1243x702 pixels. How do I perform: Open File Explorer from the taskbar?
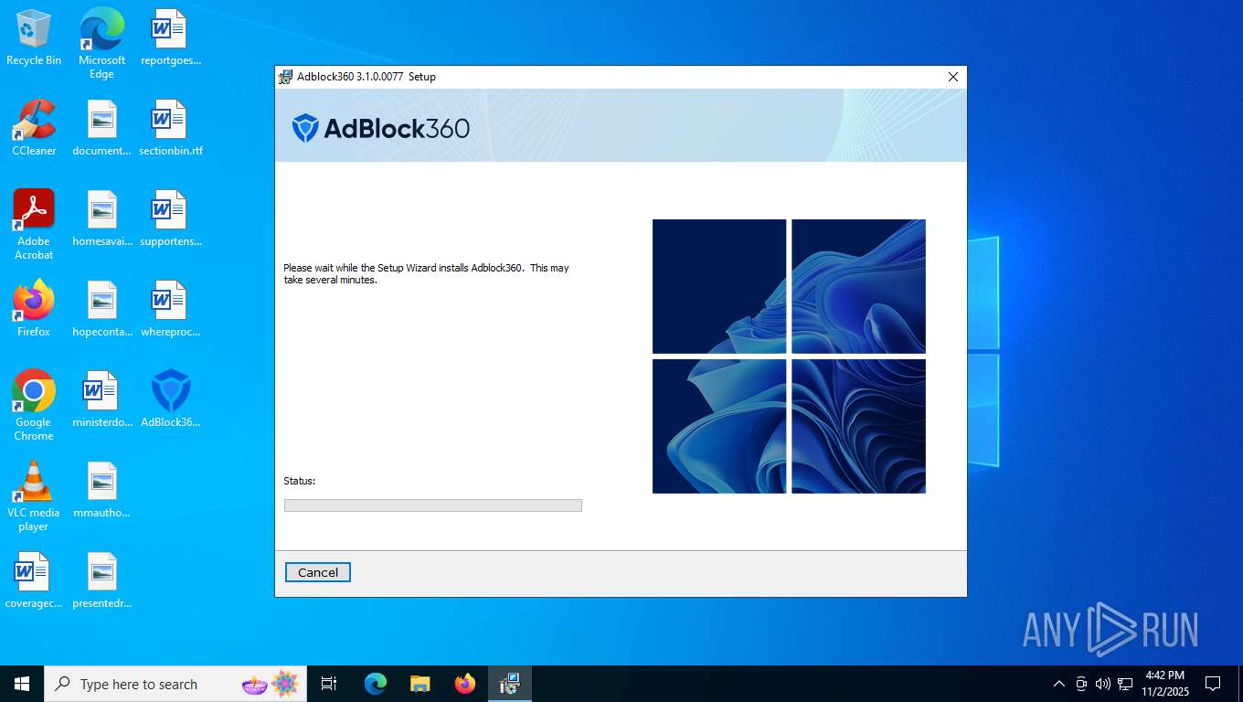pyautogui.click(x=420, y=684)
